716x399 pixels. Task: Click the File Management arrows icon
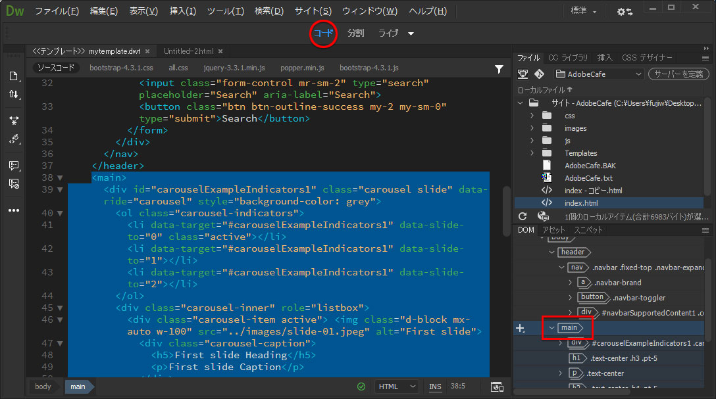(14, 95)
